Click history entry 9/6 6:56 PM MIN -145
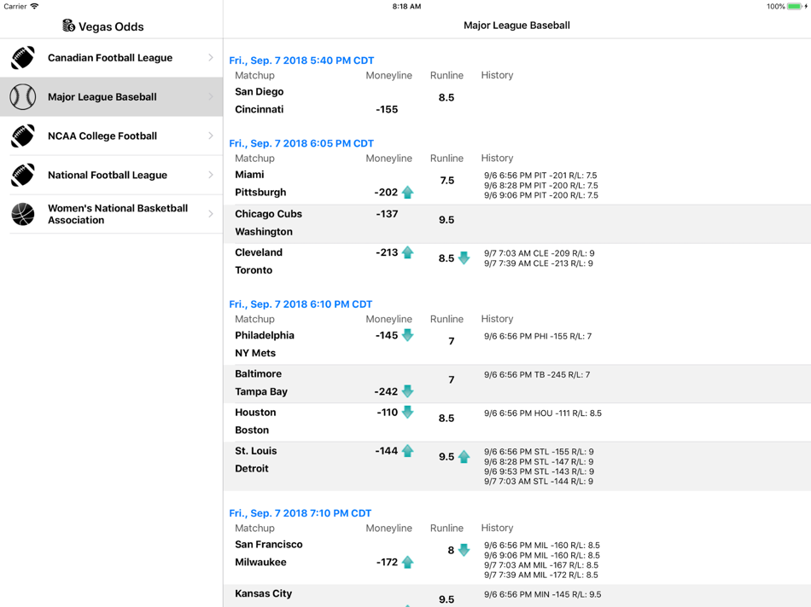811x607 pixels. pyautogui.click(x=543, y=594)
